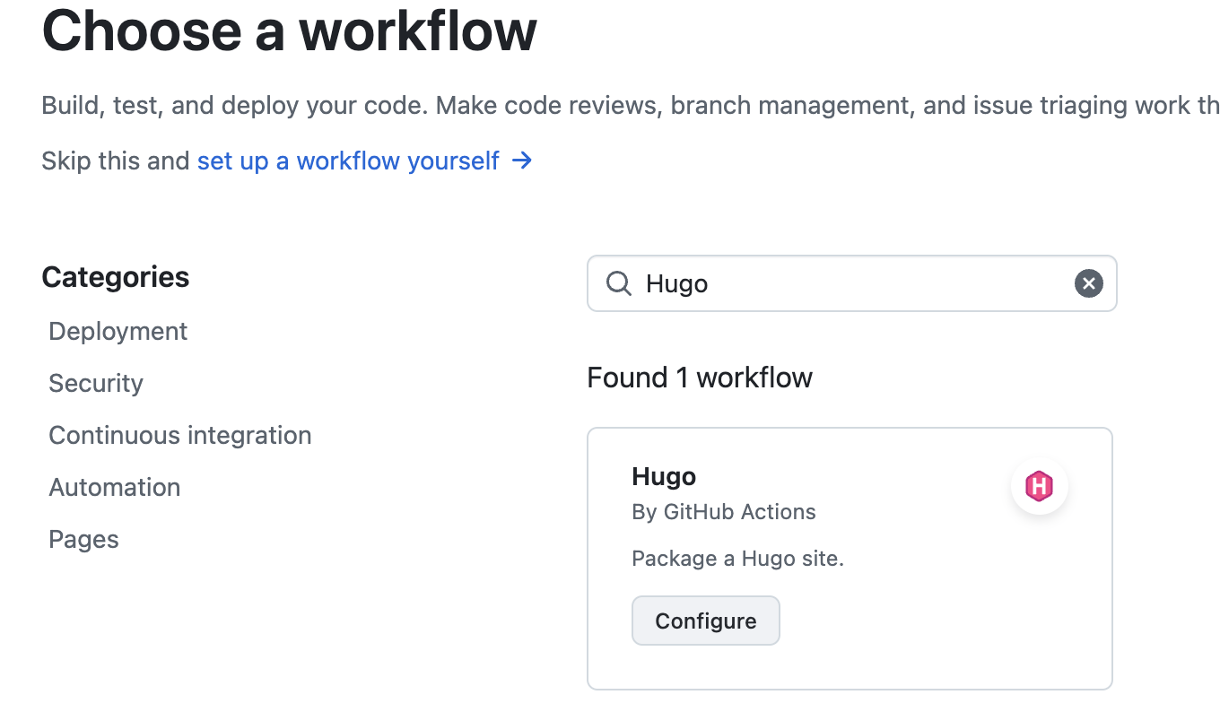Focus the workflow search field containing Hugo
This screenshot has height=712, width=1220.
851,284
